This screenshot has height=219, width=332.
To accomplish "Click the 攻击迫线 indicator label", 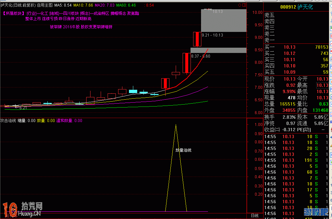I will pos(8,121).
